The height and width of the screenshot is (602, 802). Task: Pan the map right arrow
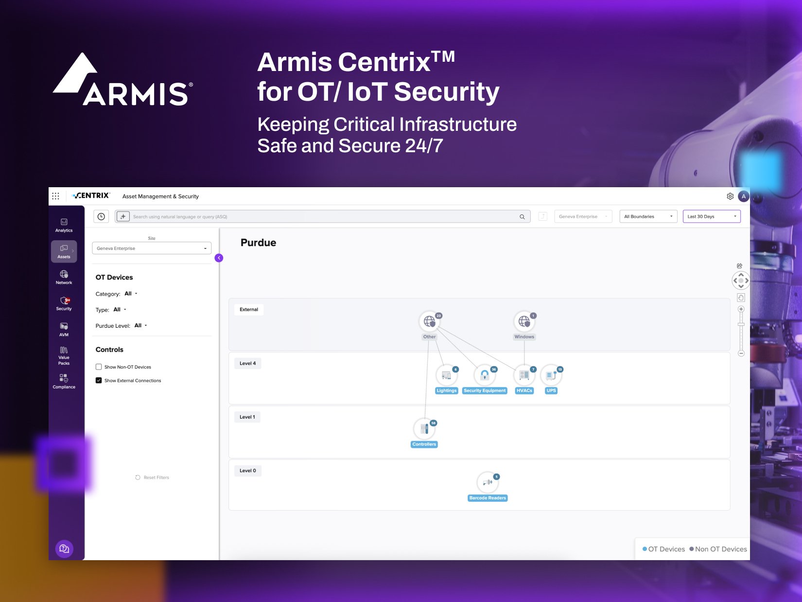click(747, 281)
